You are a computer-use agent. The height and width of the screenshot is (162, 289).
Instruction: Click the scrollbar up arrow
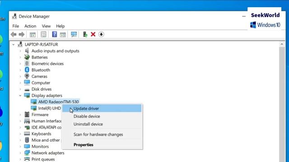pos(282,44)
